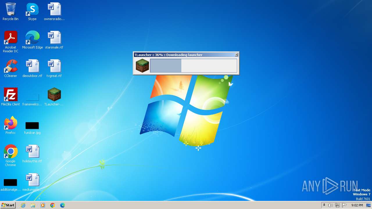Viewport: 372px width, 209px height.
Task: Launch Microsoft Edge desktop shortcut
Action: pos(32,40)
